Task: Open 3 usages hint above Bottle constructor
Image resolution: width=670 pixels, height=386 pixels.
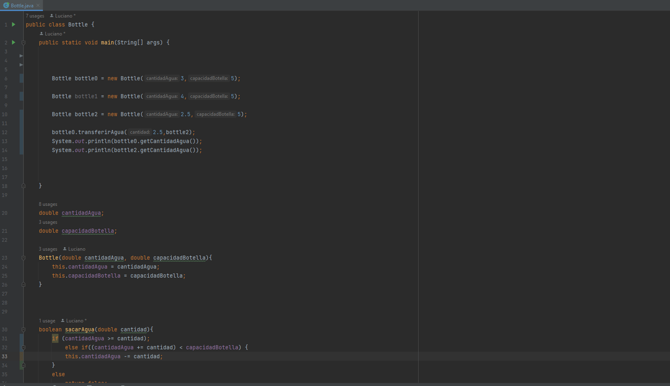Action: coord(48,249)
